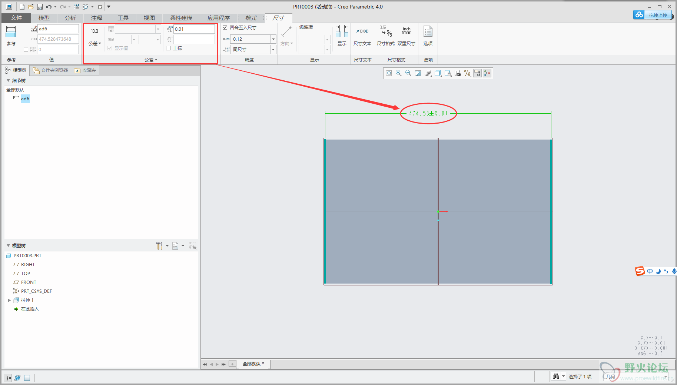Viewport: 677px width, 385px height.
Task: Open the Undo history dropdown arrow
Action: coord(55,7)
